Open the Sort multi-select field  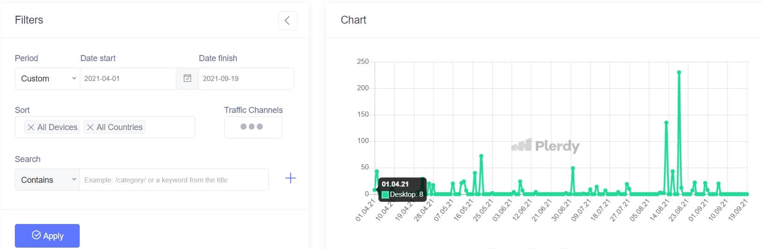pos(169,127)
